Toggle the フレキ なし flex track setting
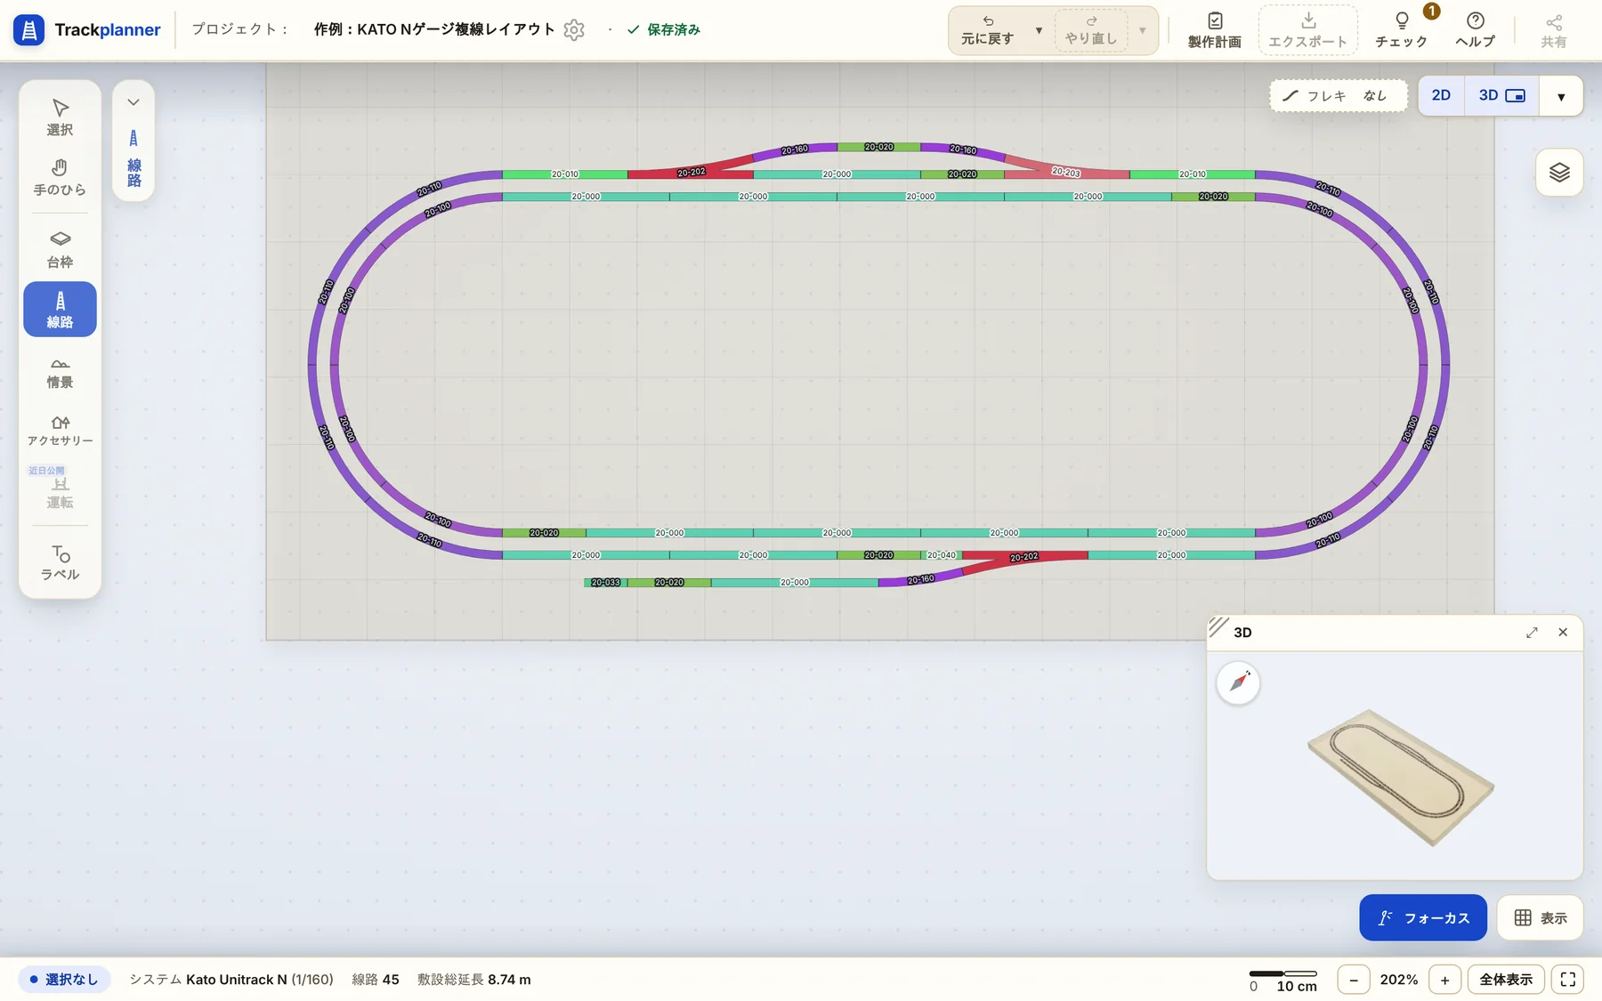The height and width of the screenshot is (1001, 1602). click(1339, 95)
